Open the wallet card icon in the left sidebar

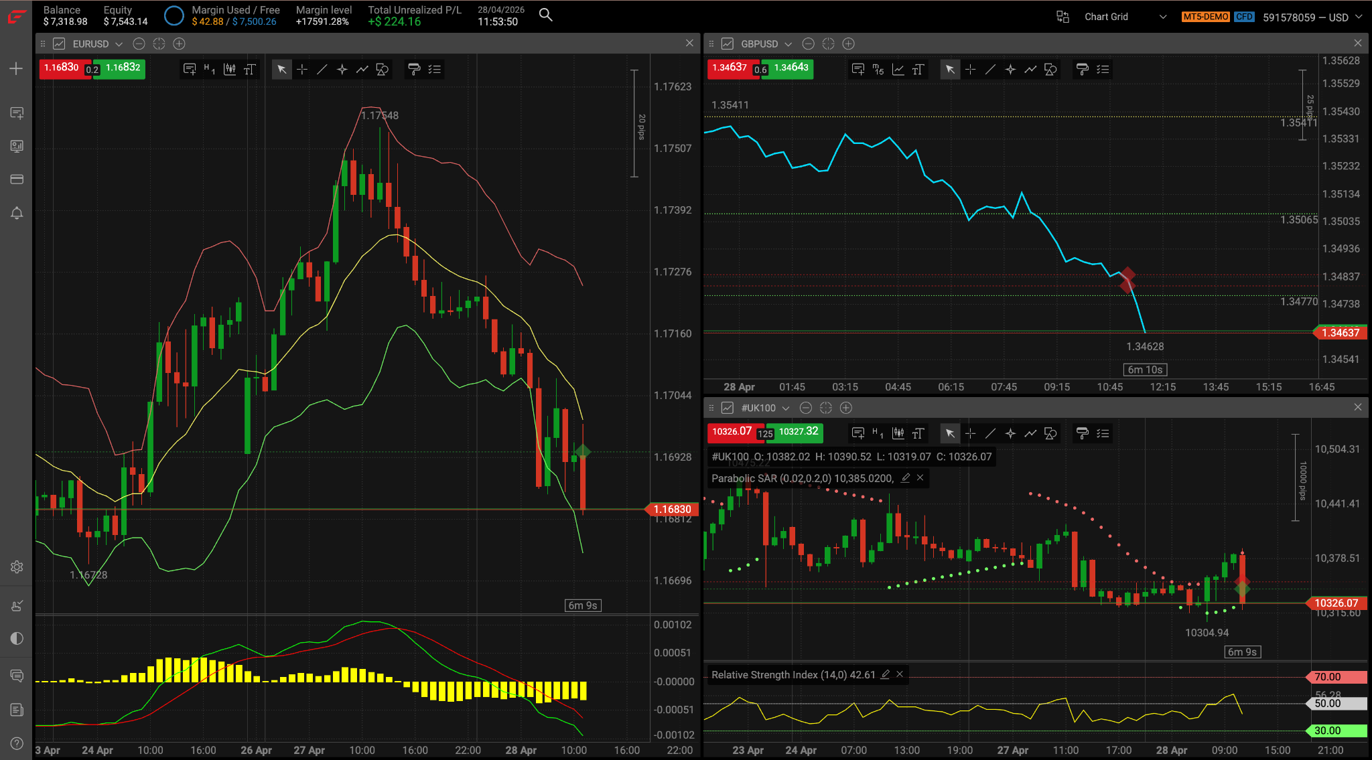pos(17,179)
